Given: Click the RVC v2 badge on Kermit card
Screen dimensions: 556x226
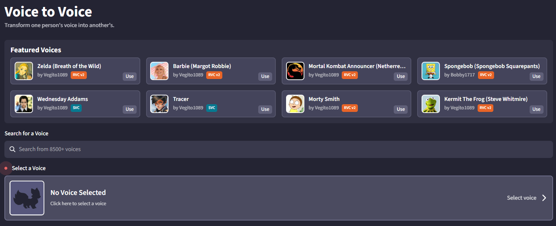Looking at the screenshot, I should point(485,108).
